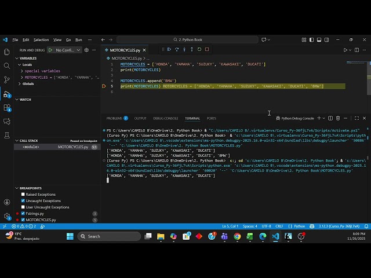Click the debug Step Out button

click(x=192, y=49)
